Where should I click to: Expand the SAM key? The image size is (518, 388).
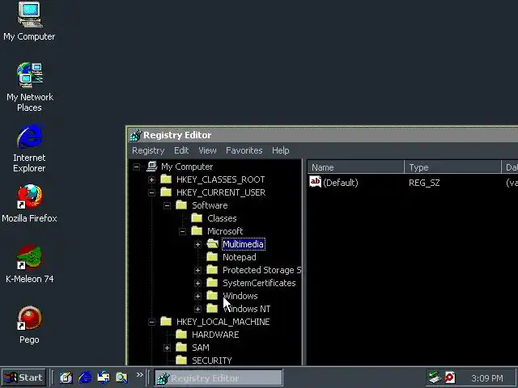click(x=167, y=348)
